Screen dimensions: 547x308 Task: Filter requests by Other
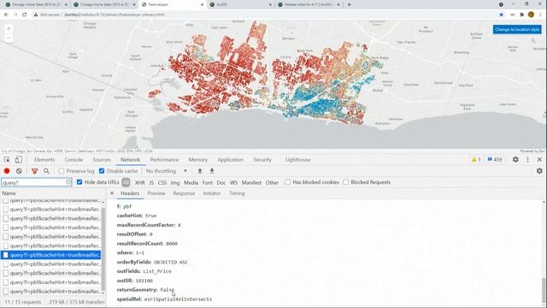tap(272, 182)
